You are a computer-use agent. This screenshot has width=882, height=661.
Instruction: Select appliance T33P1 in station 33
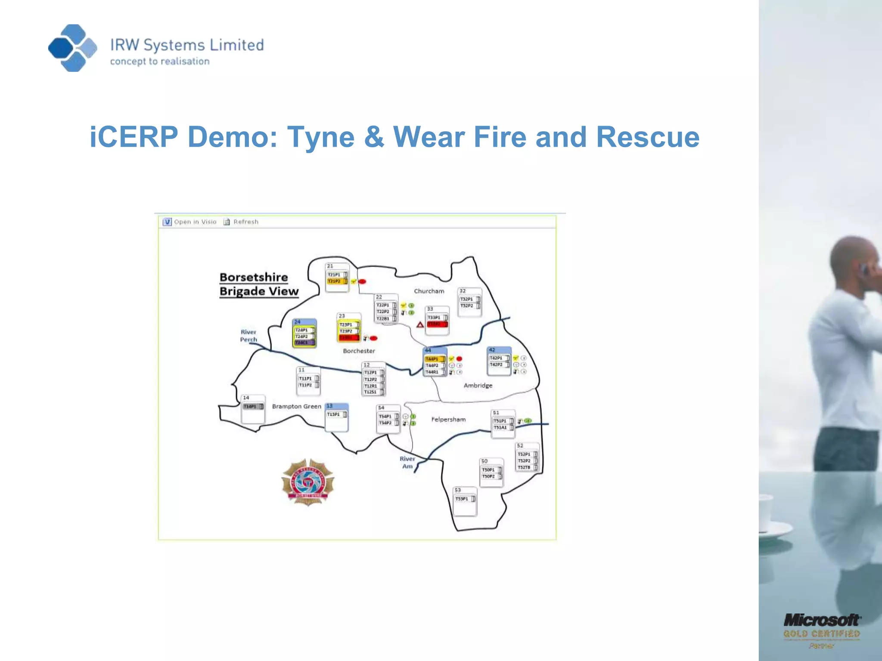[x=437, y=318]
